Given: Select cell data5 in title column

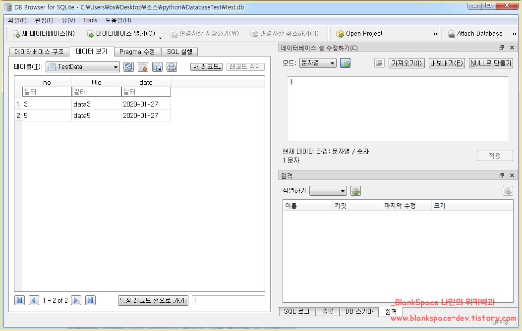Looking at the screenshot, I should click(97, 115).
